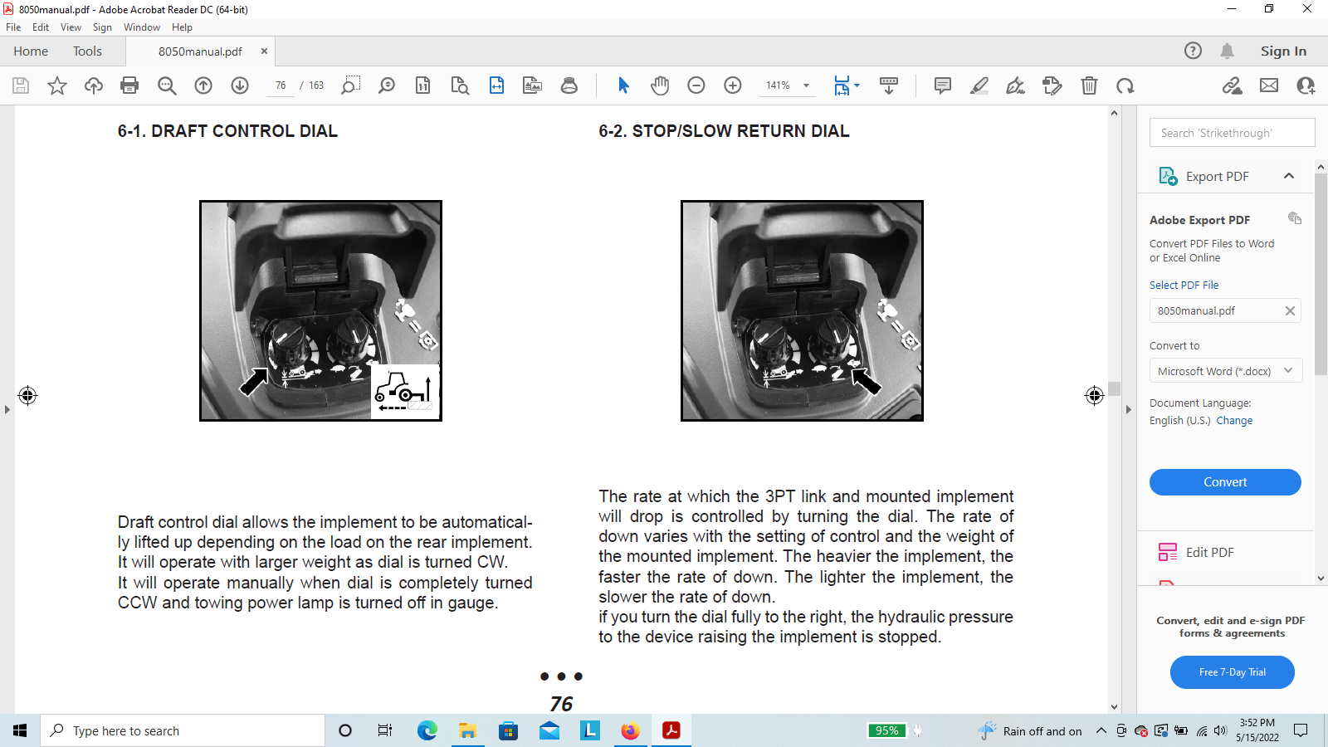Click the Change language link

[x=1234, y=421]
